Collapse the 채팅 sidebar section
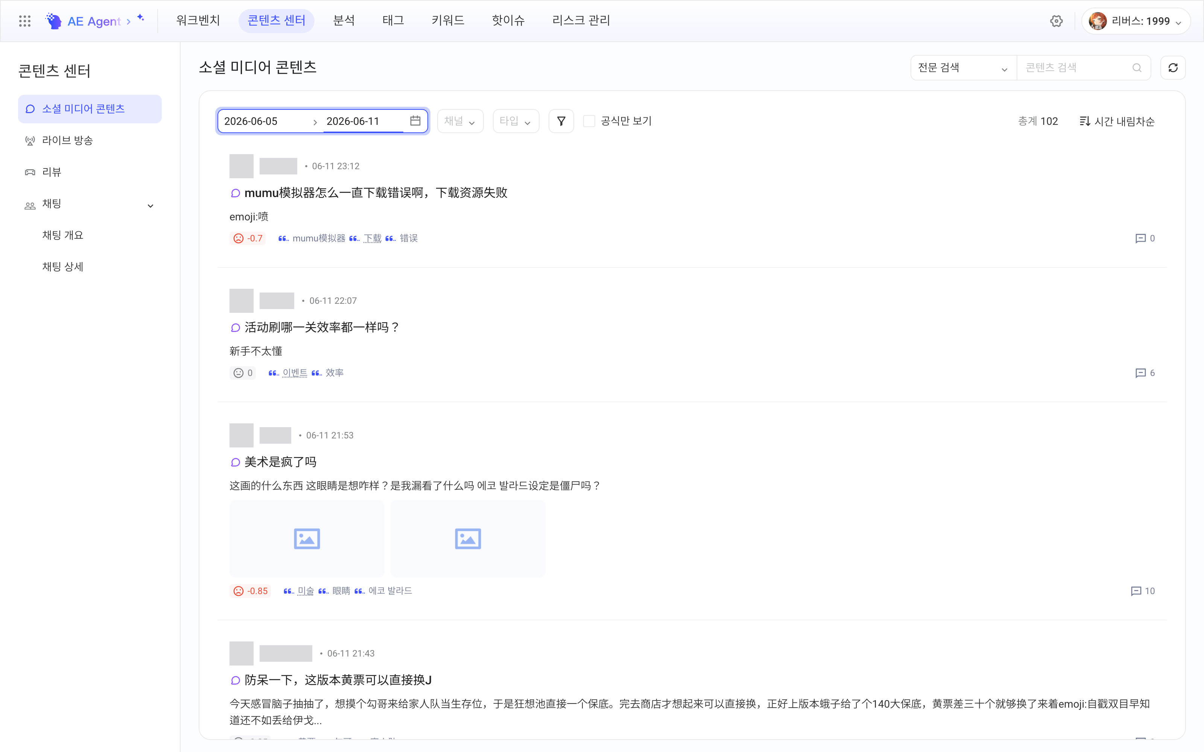Image resolution: width=1204 pixels, height=752 pixels. [x=150, y=205]
